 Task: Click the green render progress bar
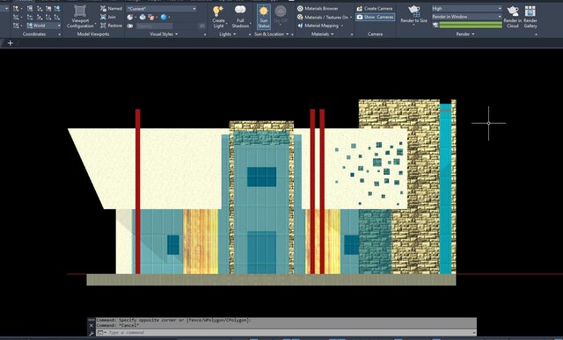tap(471, 25)
